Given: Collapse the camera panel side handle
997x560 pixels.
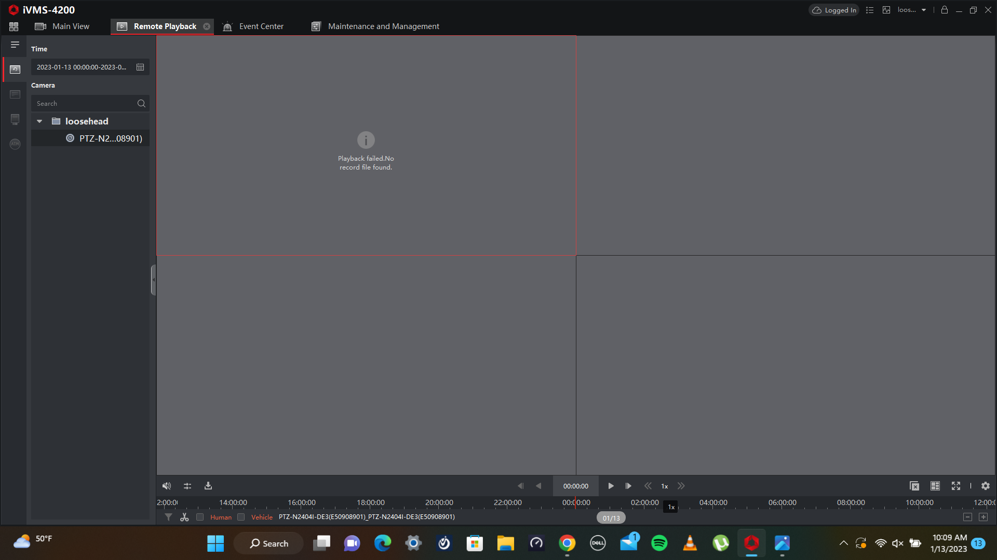Looking at the screenshot, I should click(153, 280).
